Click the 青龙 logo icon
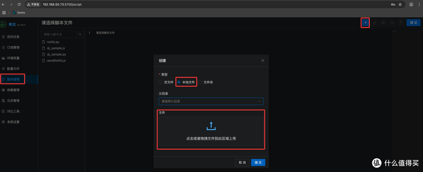 point(3,24)
